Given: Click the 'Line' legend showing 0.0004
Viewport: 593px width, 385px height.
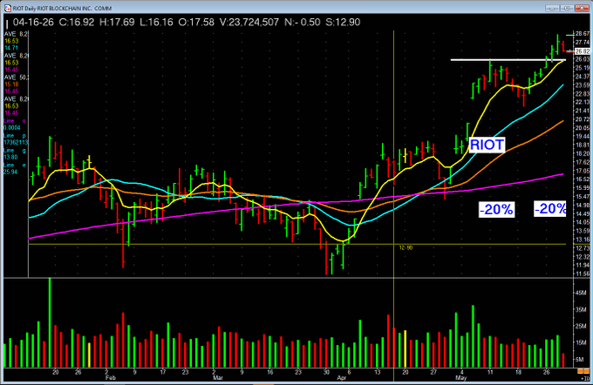Looking at the screenshot, I should [14, 125].
